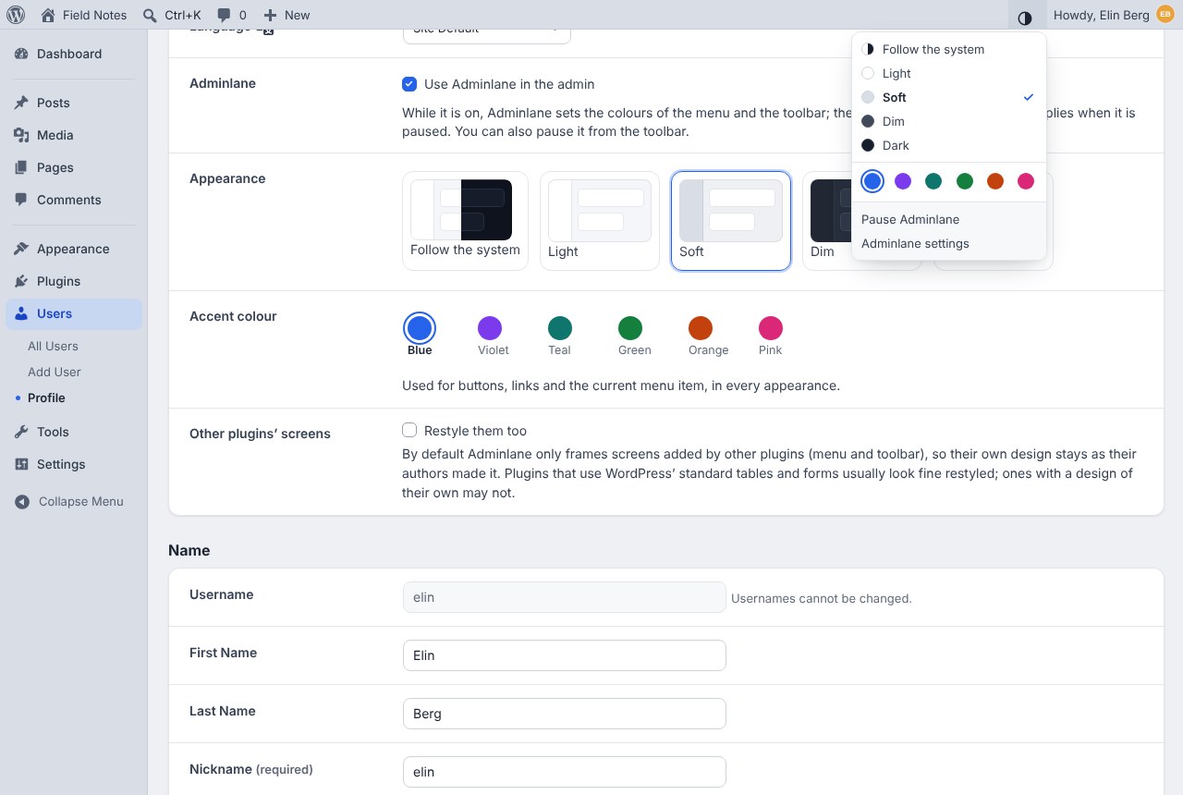Click Pause Adminlane in the popup
Viewport: 1183px width, 795px height.
(x=948, y=219)
